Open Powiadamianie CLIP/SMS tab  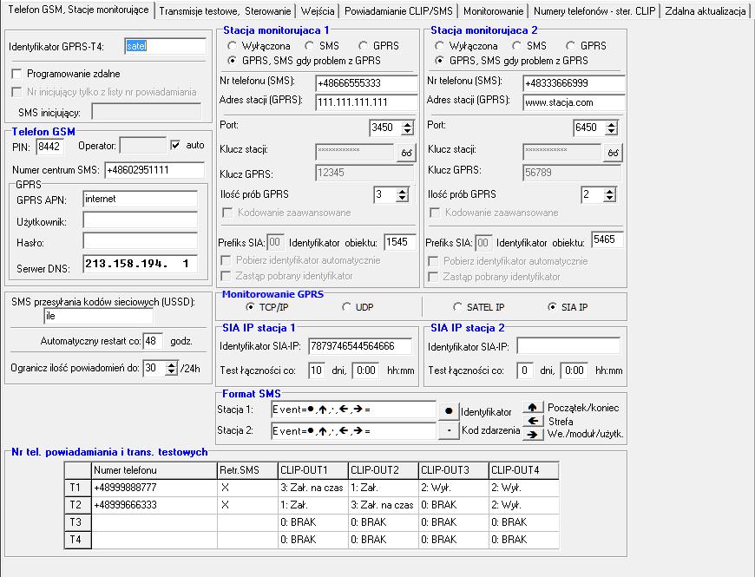pos(398,10)
